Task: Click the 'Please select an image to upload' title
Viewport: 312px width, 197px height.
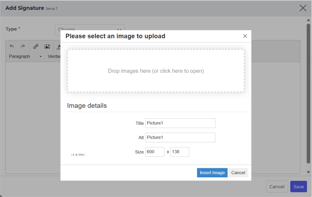Action: coord(115,36)
